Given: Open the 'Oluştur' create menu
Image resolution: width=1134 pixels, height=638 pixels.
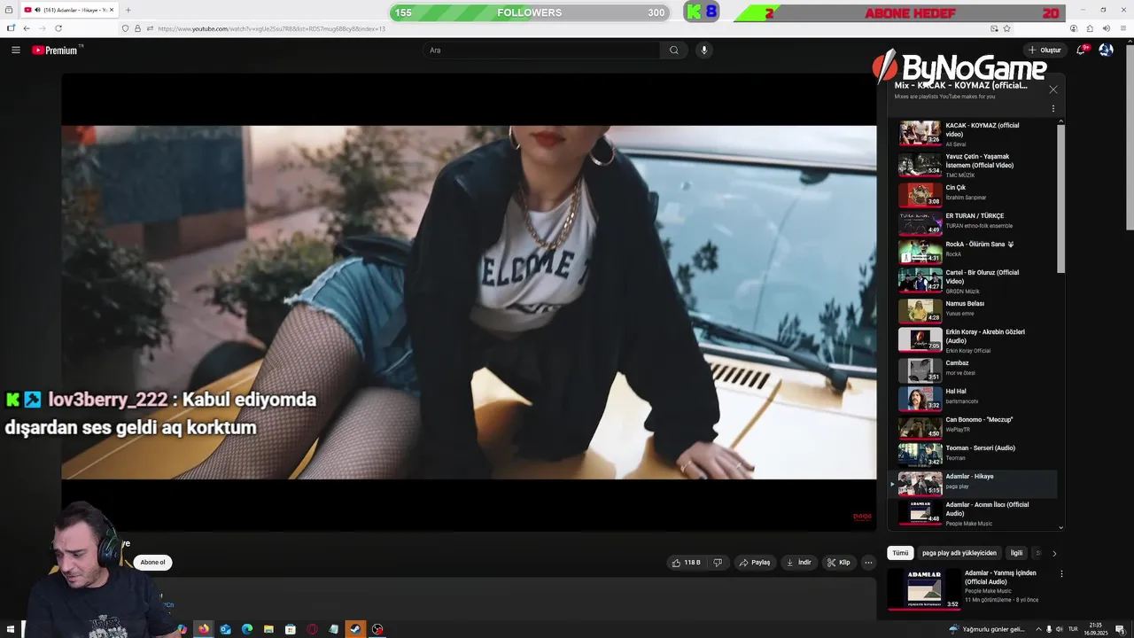Looking at the screenshot, I should click(1045, 51).
